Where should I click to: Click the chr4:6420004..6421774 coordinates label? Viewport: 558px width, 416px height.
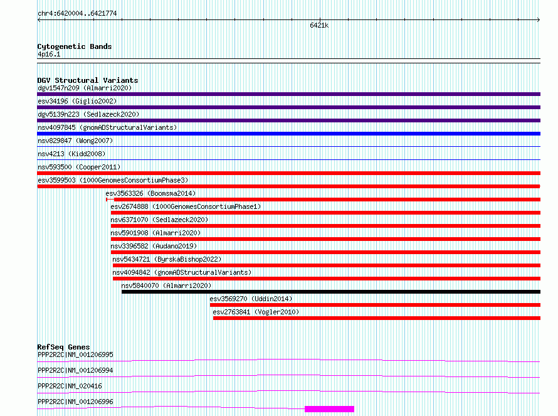coord(77,14)
